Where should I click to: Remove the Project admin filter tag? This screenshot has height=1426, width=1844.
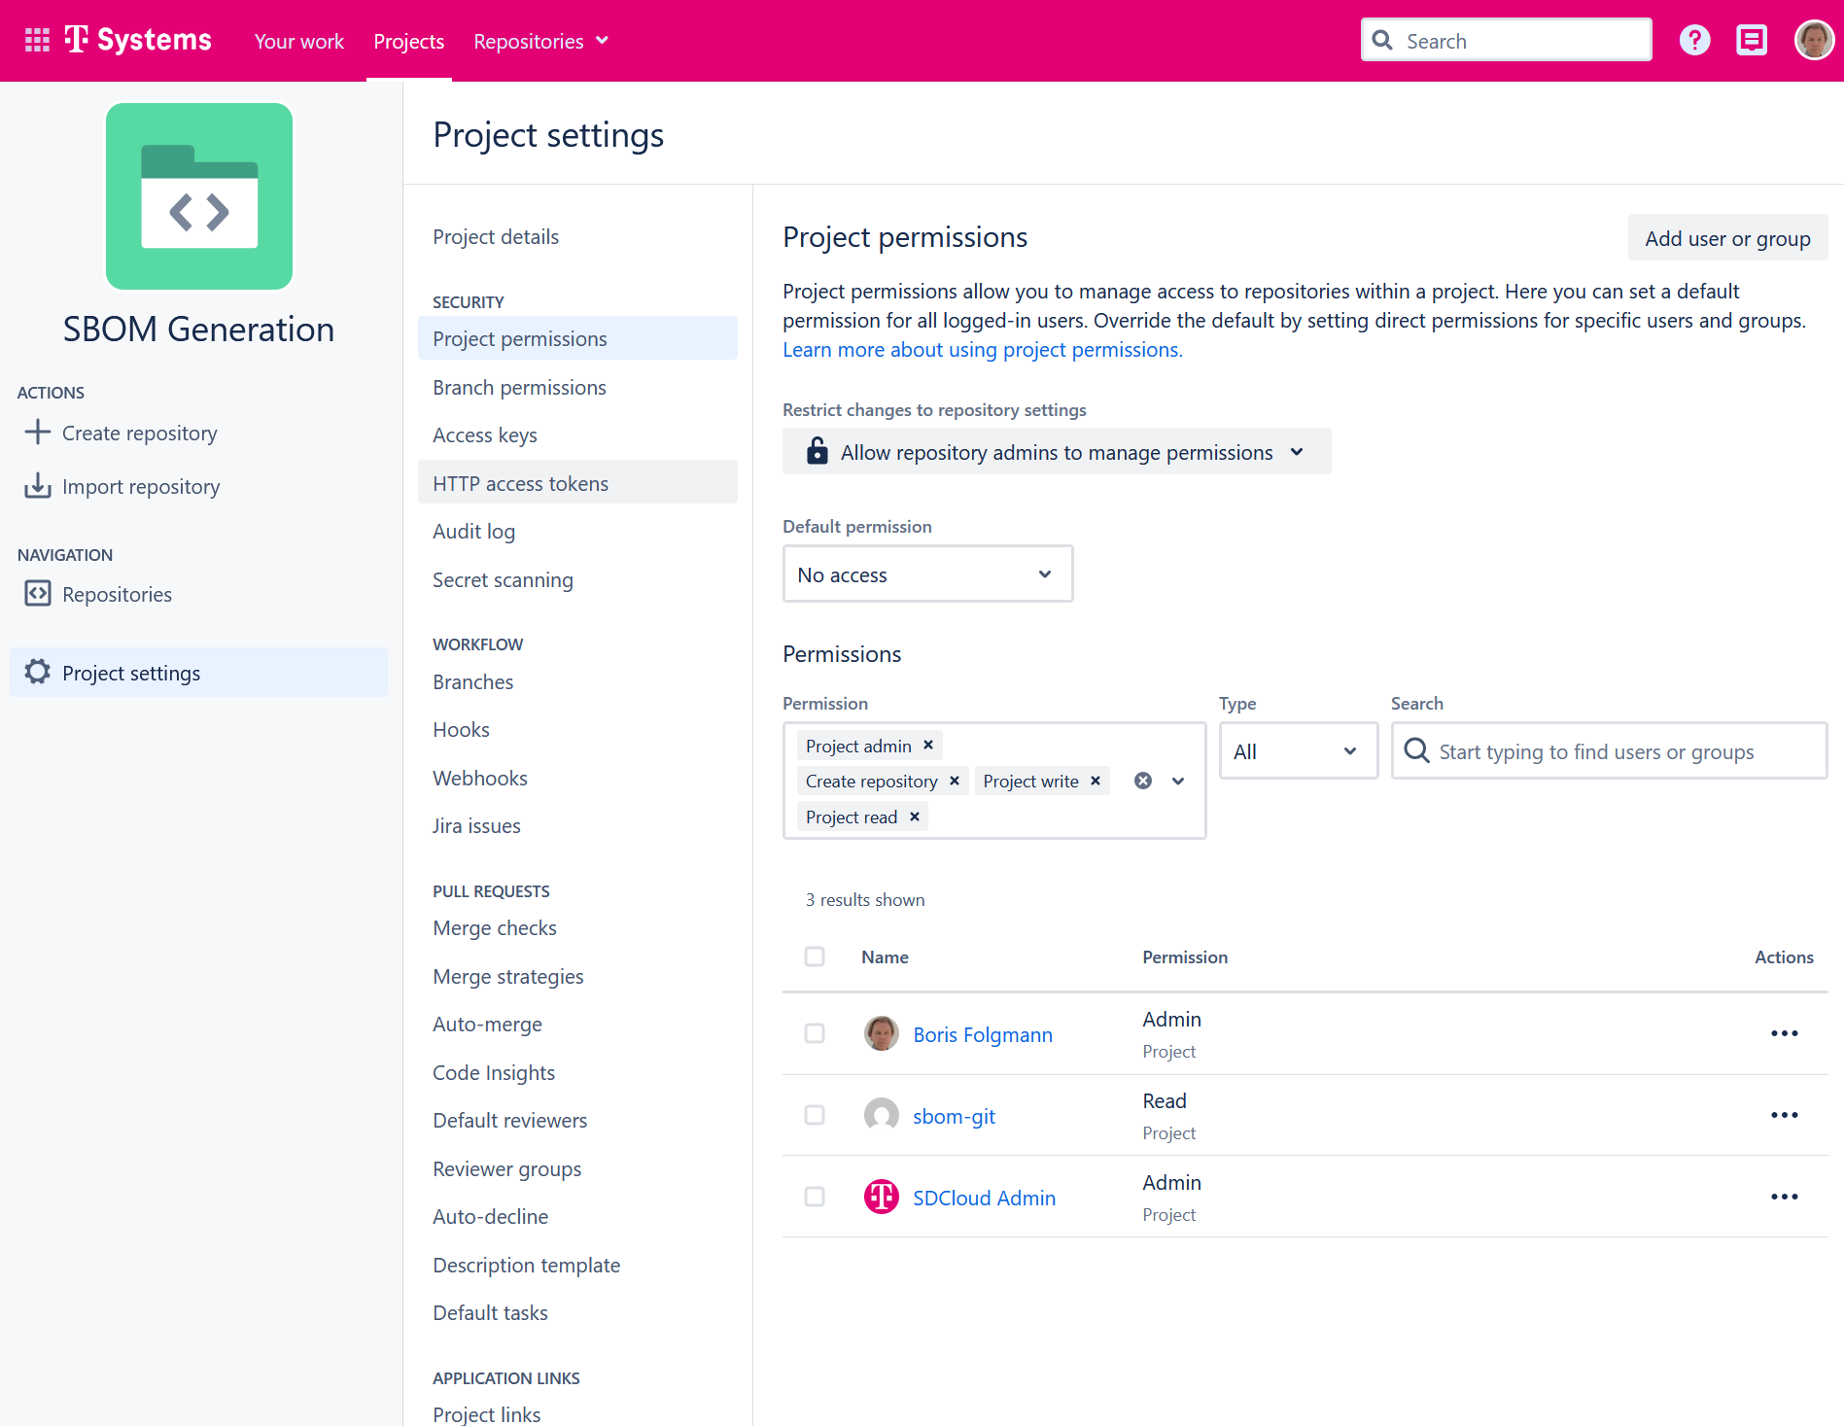click(x=928, y=746)
